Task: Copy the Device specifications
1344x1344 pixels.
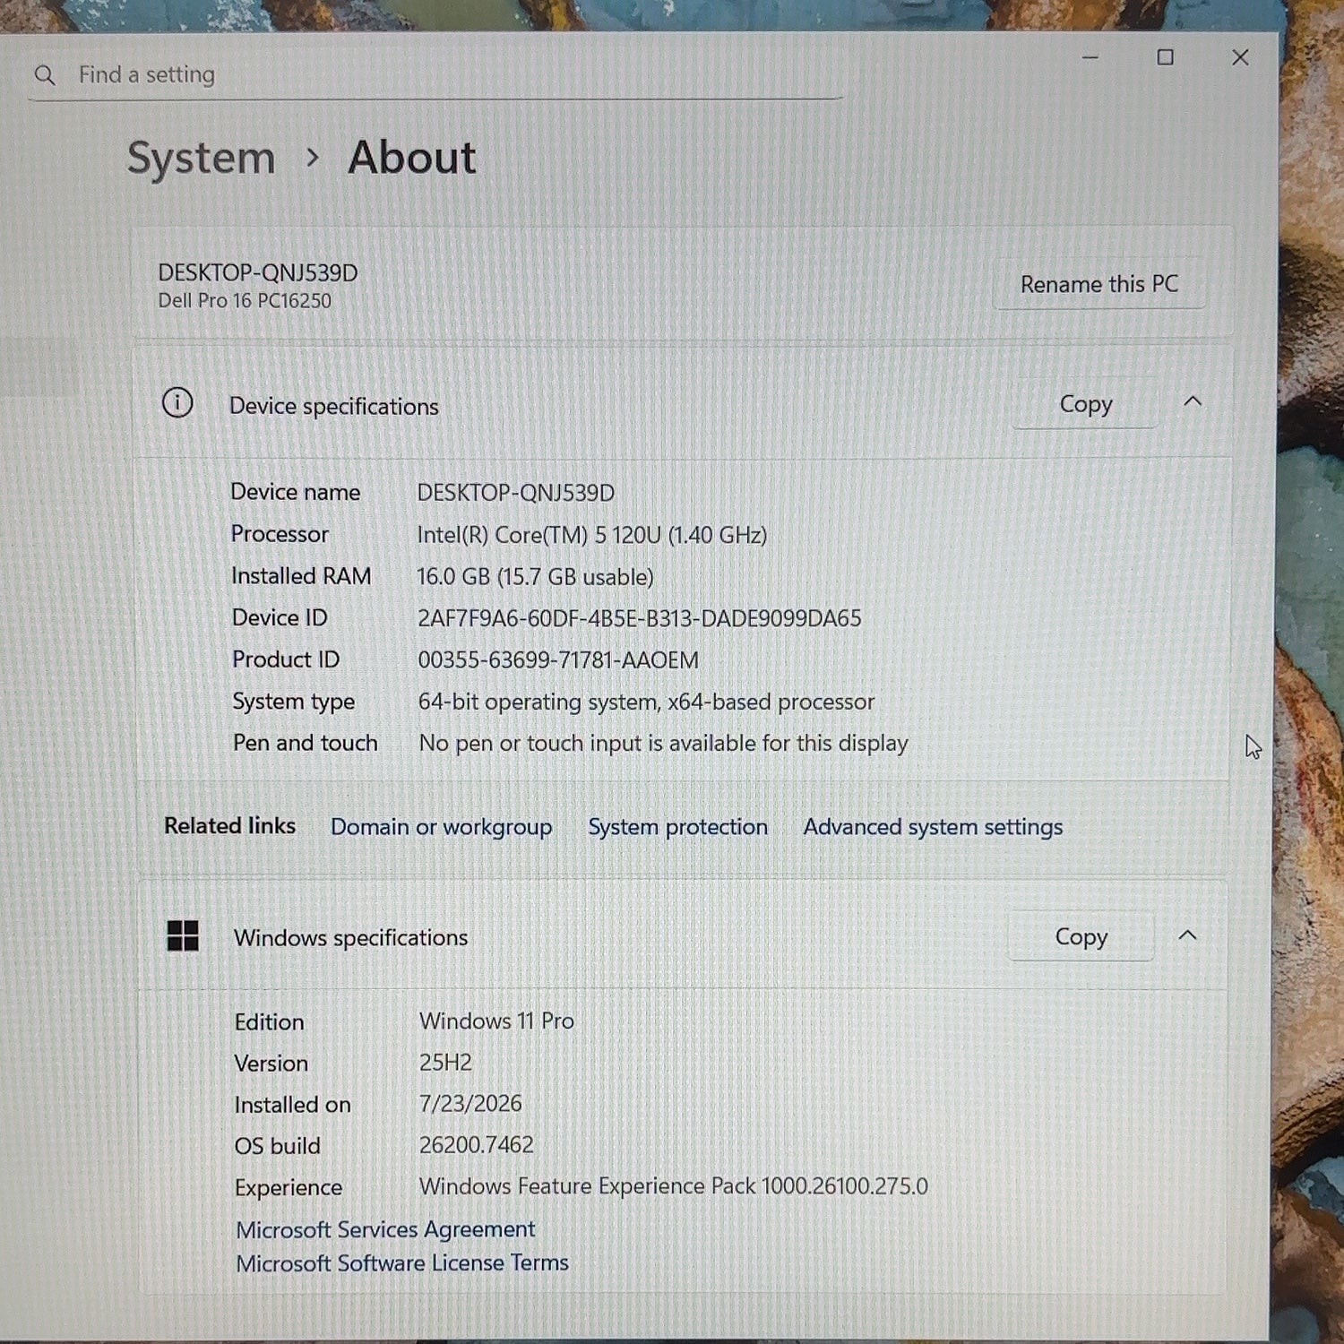Action: (x=1085, y=404)
